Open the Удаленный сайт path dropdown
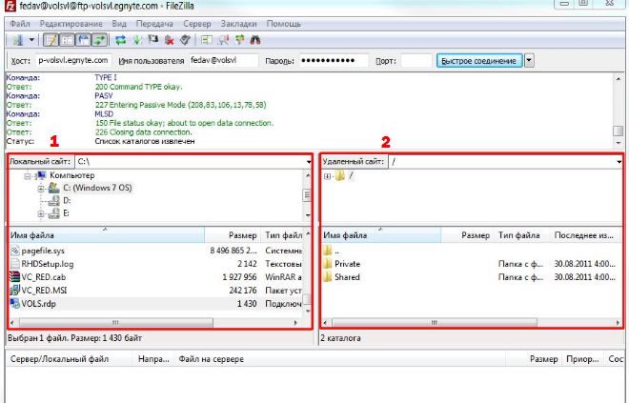 619,162
